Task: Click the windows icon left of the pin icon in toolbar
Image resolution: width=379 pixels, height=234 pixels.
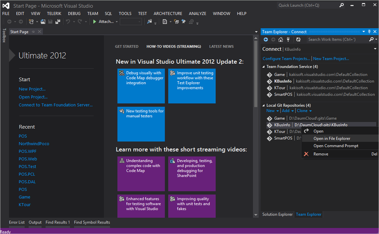Action: tap(177, 22)
